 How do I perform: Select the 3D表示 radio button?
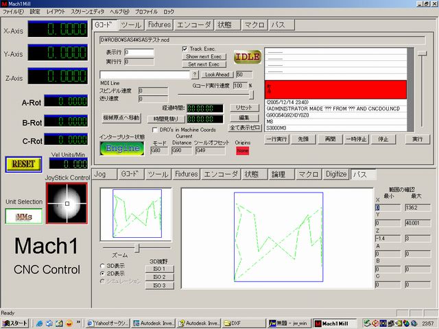pyautogui.click(x=102, y=266)
